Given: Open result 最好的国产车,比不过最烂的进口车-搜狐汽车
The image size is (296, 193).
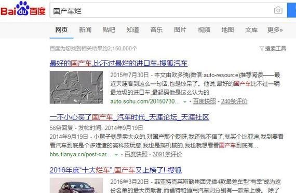Looking at the screenshot, I should coord(119,64).
